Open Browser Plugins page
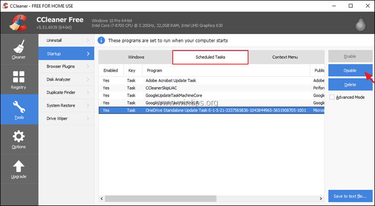This screenshot has width=375, height=206. (x=66, y=66)
